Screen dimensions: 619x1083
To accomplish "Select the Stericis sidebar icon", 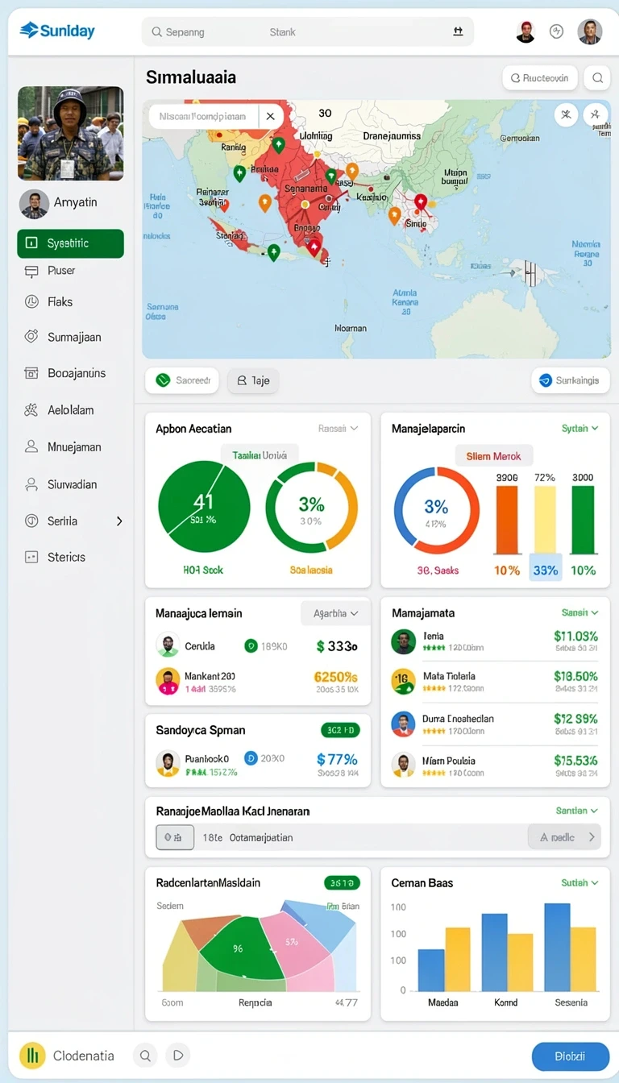I will pos(31,557).
